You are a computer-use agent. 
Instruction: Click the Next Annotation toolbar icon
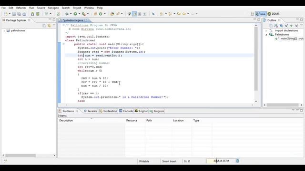[x=162, y=14]
